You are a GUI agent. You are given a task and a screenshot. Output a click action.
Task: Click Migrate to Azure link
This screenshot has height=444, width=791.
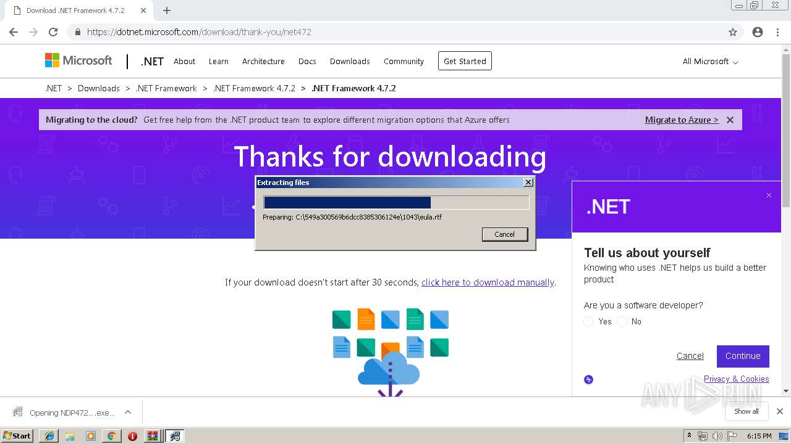coord(682,120)
